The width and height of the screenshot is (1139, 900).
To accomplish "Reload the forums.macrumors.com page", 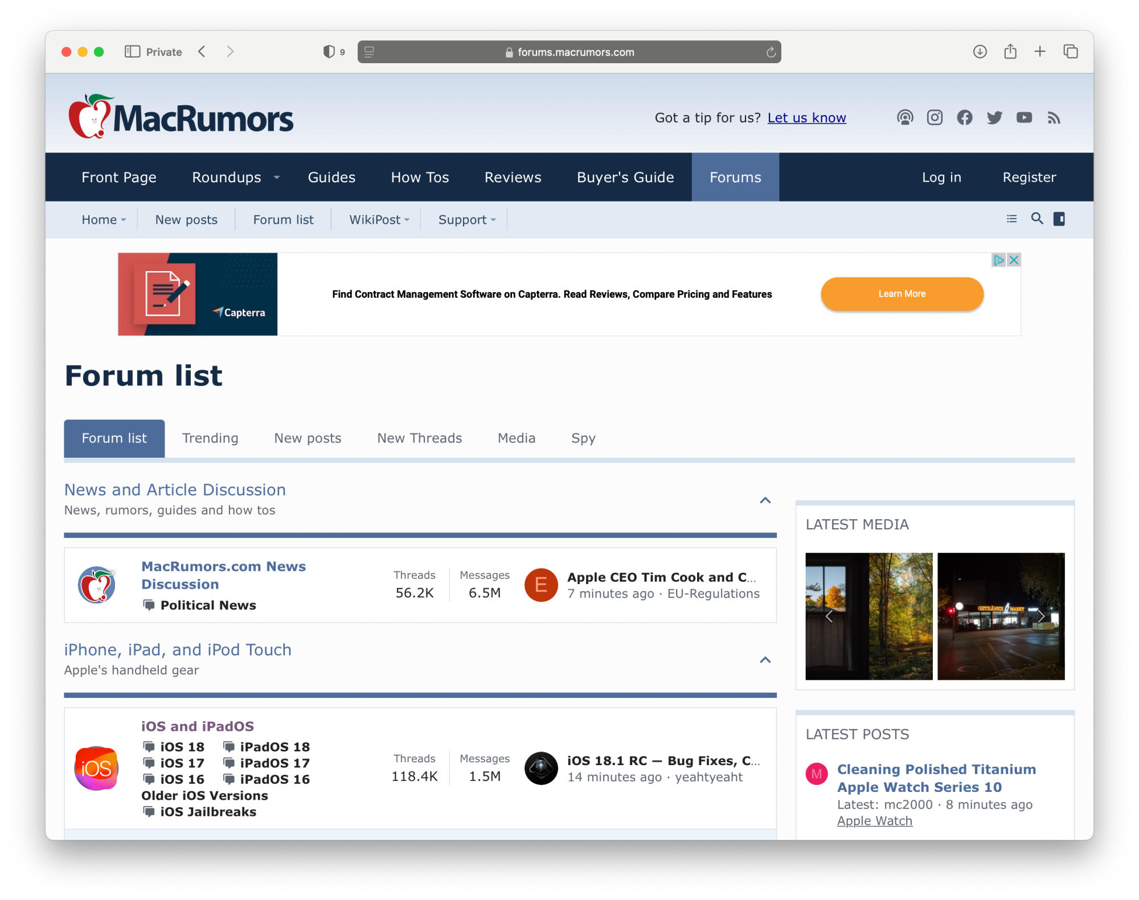I will click(771, 52).
